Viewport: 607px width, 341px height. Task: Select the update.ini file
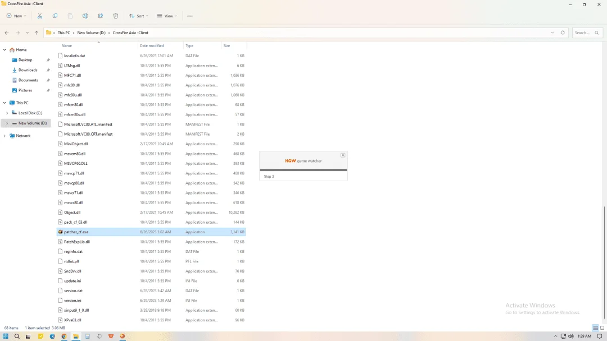coord(151,281)
